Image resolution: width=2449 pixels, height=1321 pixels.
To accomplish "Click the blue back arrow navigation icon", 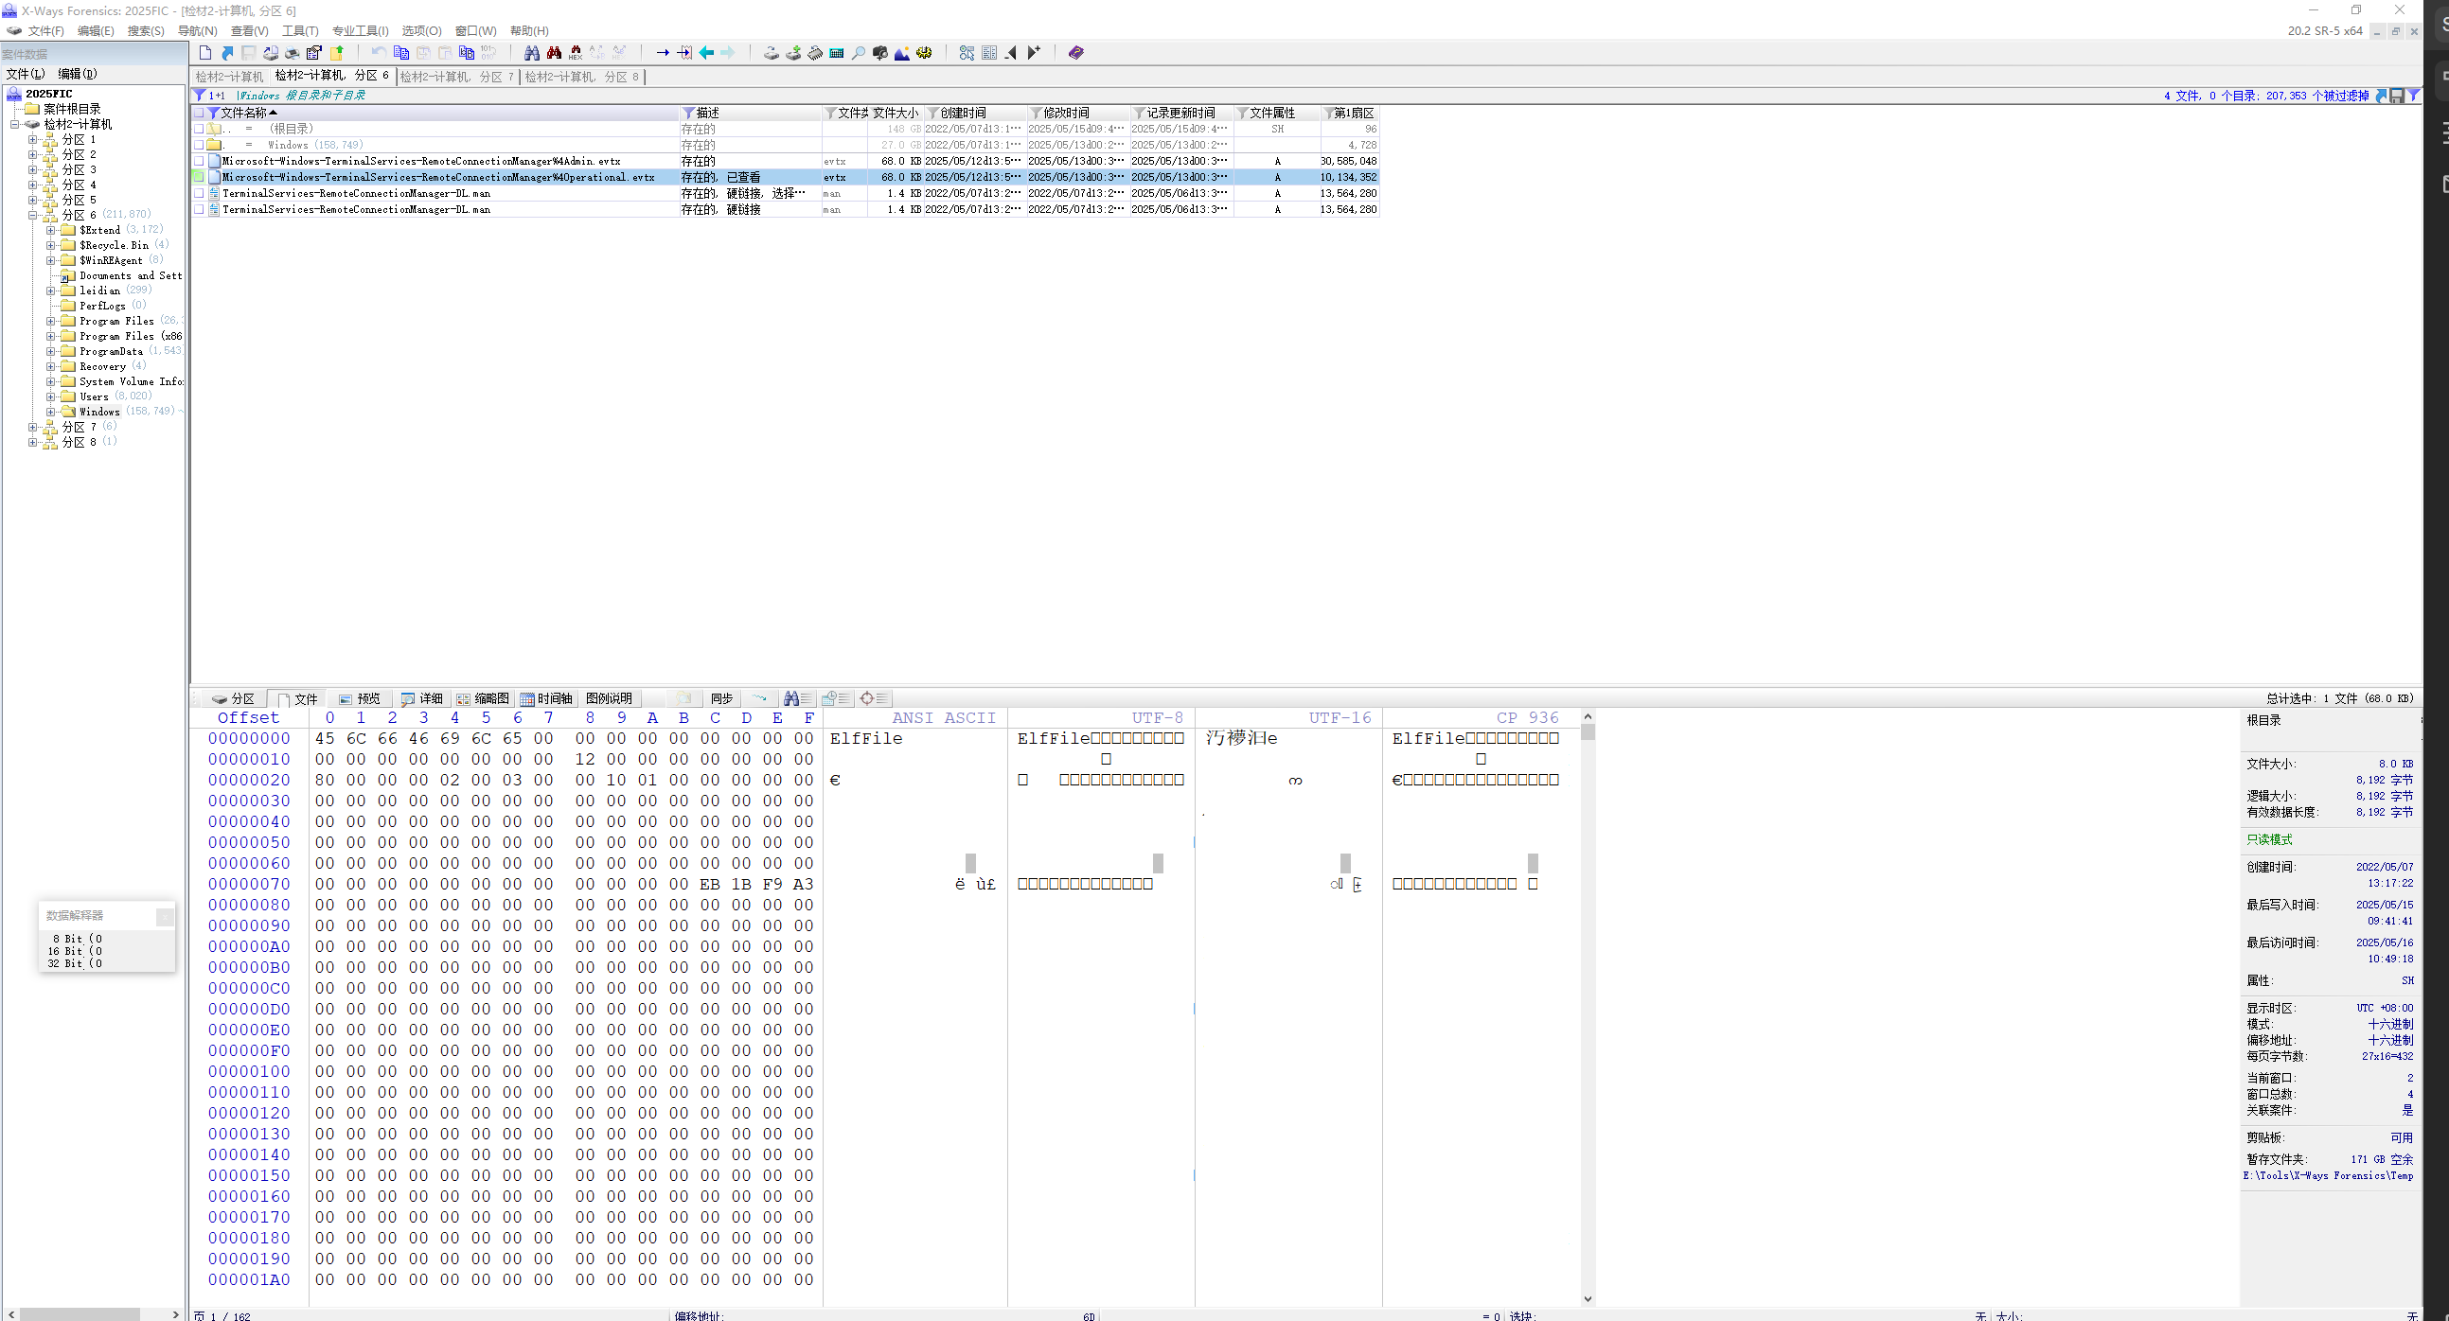I will coord(707,53).
